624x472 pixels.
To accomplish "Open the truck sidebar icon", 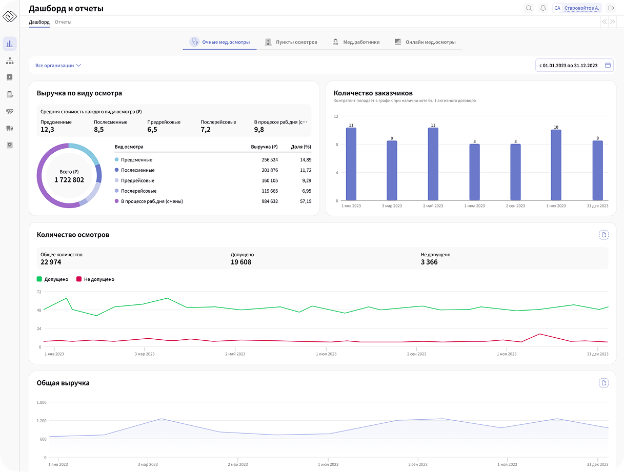I will [x=10, y=128].
